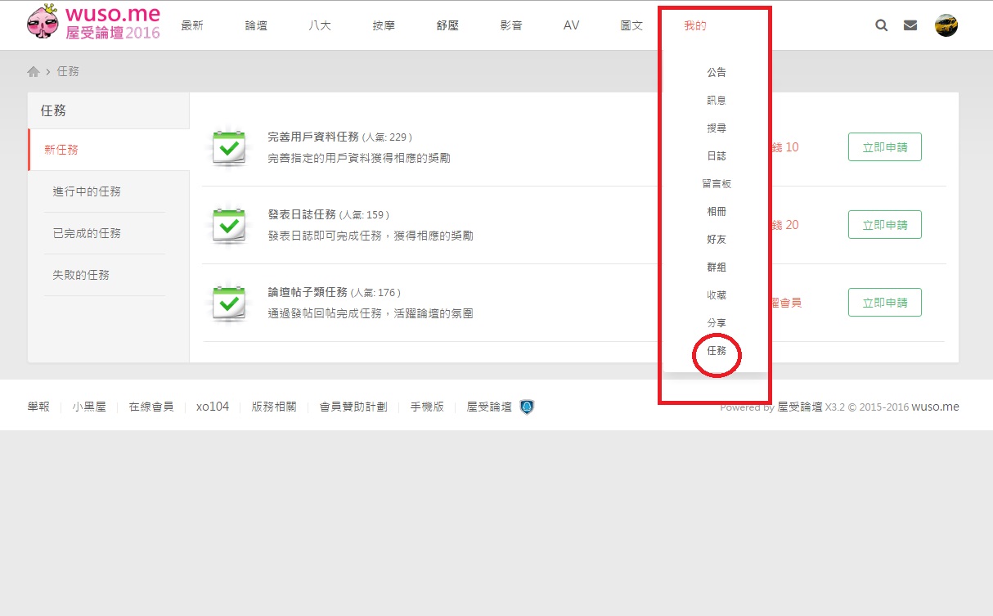This screenshot has height=616, width=993.
Task: Click the calendar icon for 論壇帖子類任務
Action: pyautogui.click(x=229, y=304)
